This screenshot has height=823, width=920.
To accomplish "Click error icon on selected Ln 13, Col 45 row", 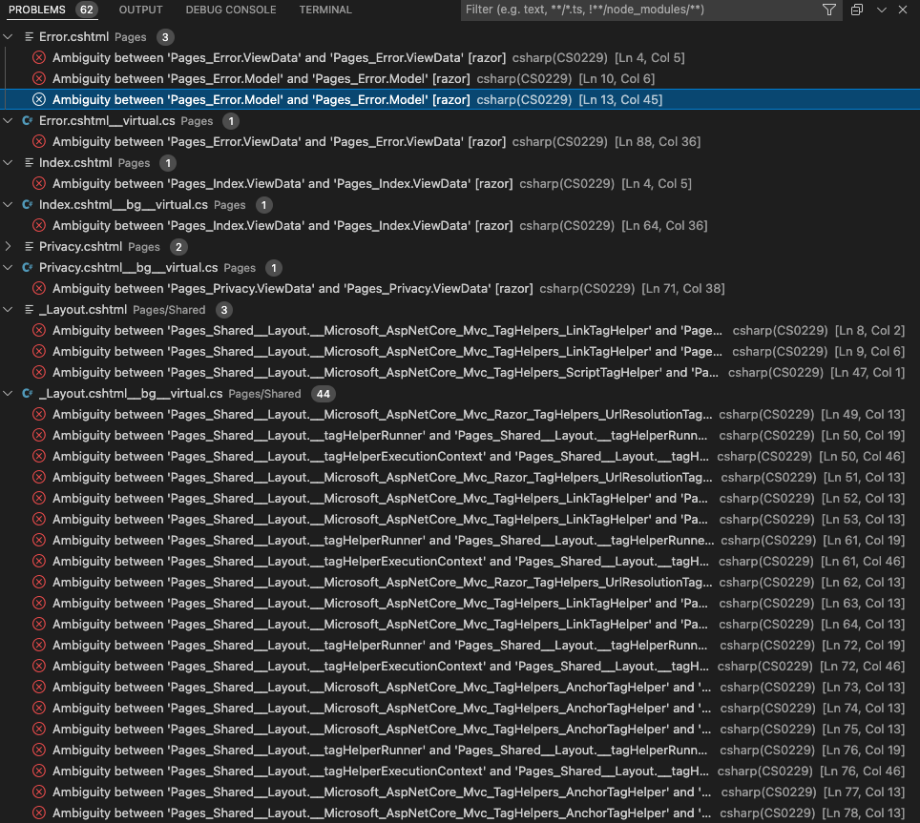I will pyautogui.click(x=39, y=99).
